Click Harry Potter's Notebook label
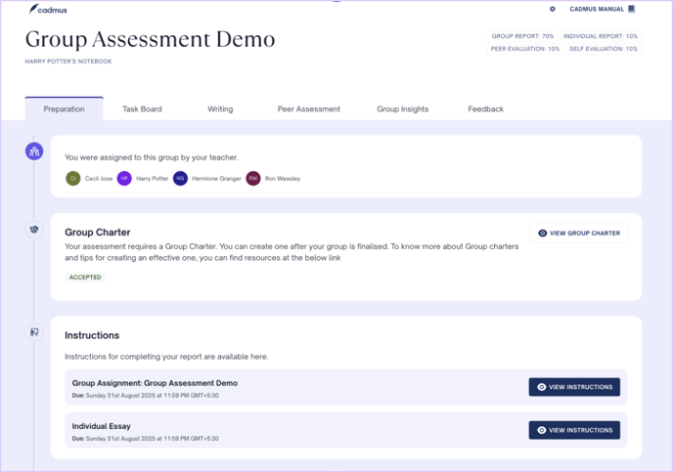 coord(68,62)
